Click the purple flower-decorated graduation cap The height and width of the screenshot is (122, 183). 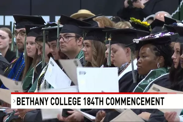point(152,39)
